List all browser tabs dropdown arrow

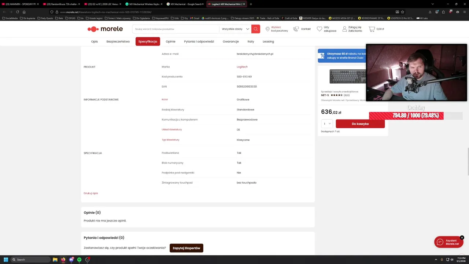point(432,4)
